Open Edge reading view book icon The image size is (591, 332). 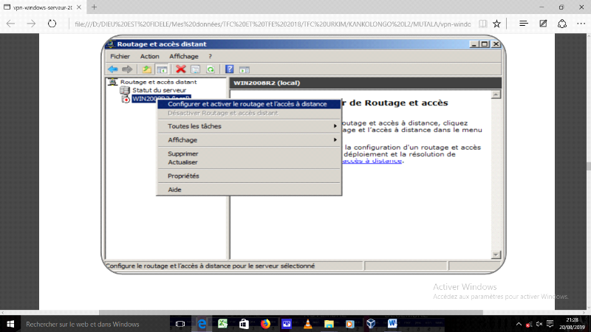point(482,24)
